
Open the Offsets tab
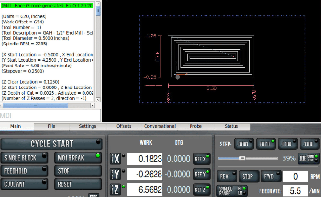(123, 126)
